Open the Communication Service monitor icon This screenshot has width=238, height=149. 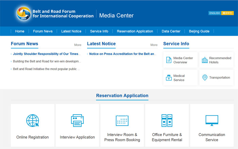(x=211, y=120)
